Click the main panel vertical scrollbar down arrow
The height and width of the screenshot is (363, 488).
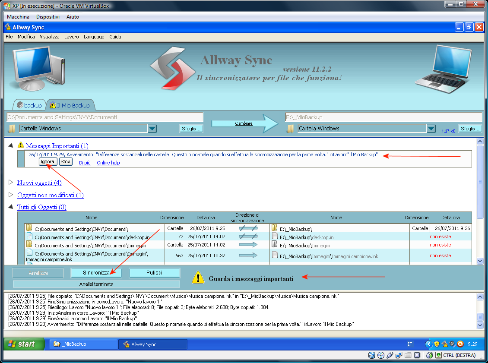(x=480, y=261)
